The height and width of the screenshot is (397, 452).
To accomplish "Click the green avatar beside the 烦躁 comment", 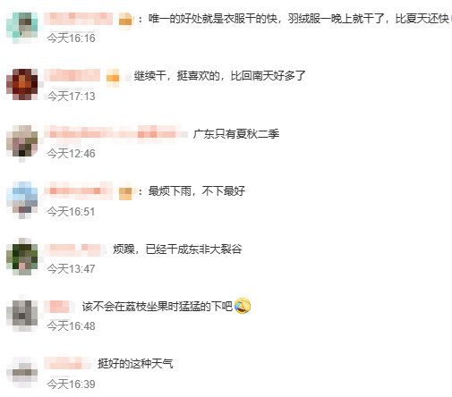I will click(22, 257).
